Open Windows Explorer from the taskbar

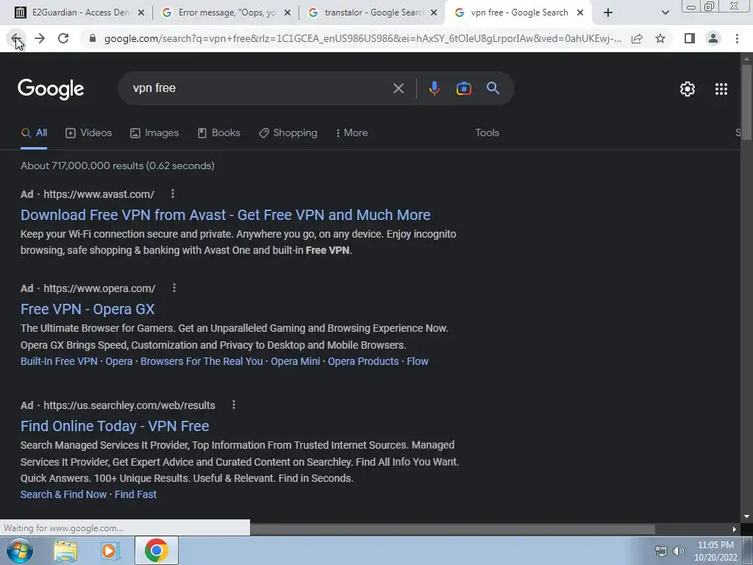(65, 550)
